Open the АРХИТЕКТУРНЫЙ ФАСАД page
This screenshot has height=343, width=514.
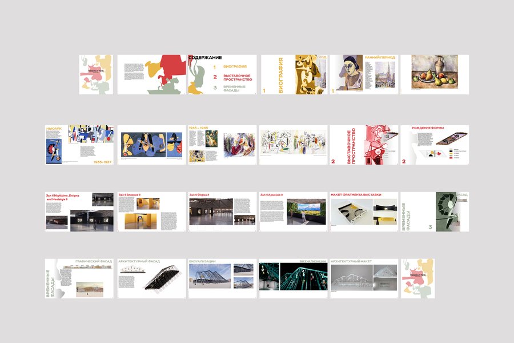[152, 278]
